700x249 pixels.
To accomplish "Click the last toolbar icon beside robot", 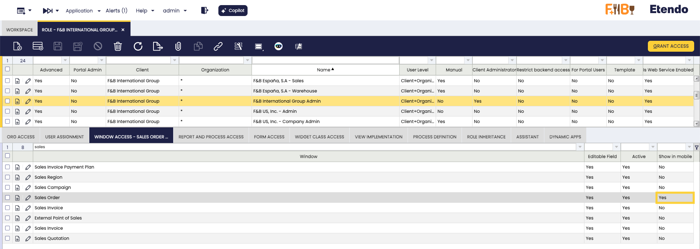I will pyautogui.click(x=299, y=46).
